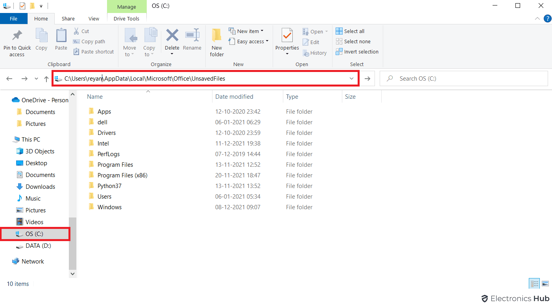This screenshot has width=552, height=304.
Task: Open the address bar dropdown
Action: tap(351, 78)
